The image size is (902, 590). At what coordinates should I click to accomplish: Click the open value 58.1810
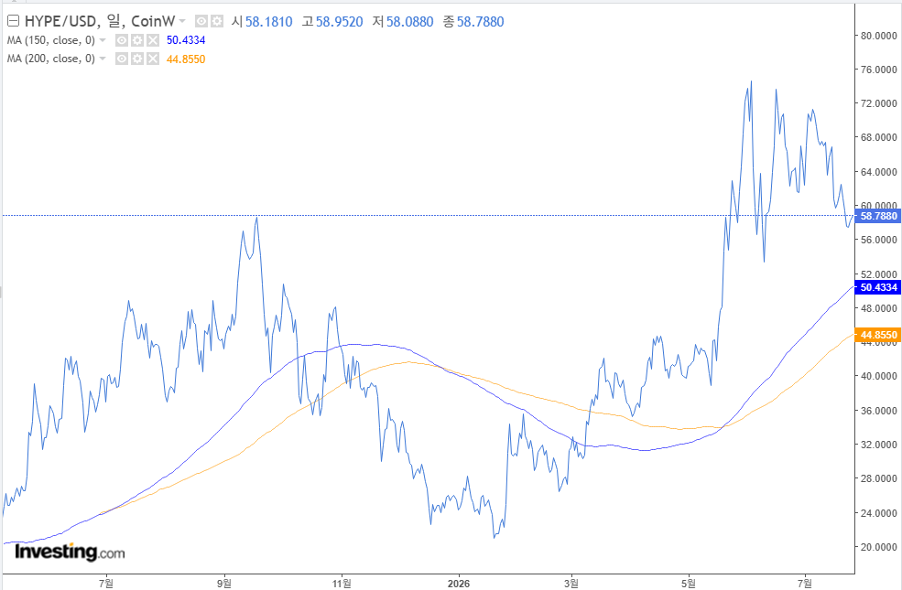click(268, 22)
